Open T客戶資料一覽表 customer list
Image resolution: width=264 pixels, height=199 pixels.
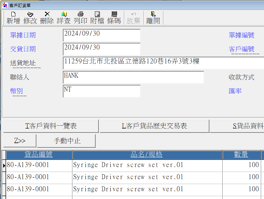pos(51,126)
